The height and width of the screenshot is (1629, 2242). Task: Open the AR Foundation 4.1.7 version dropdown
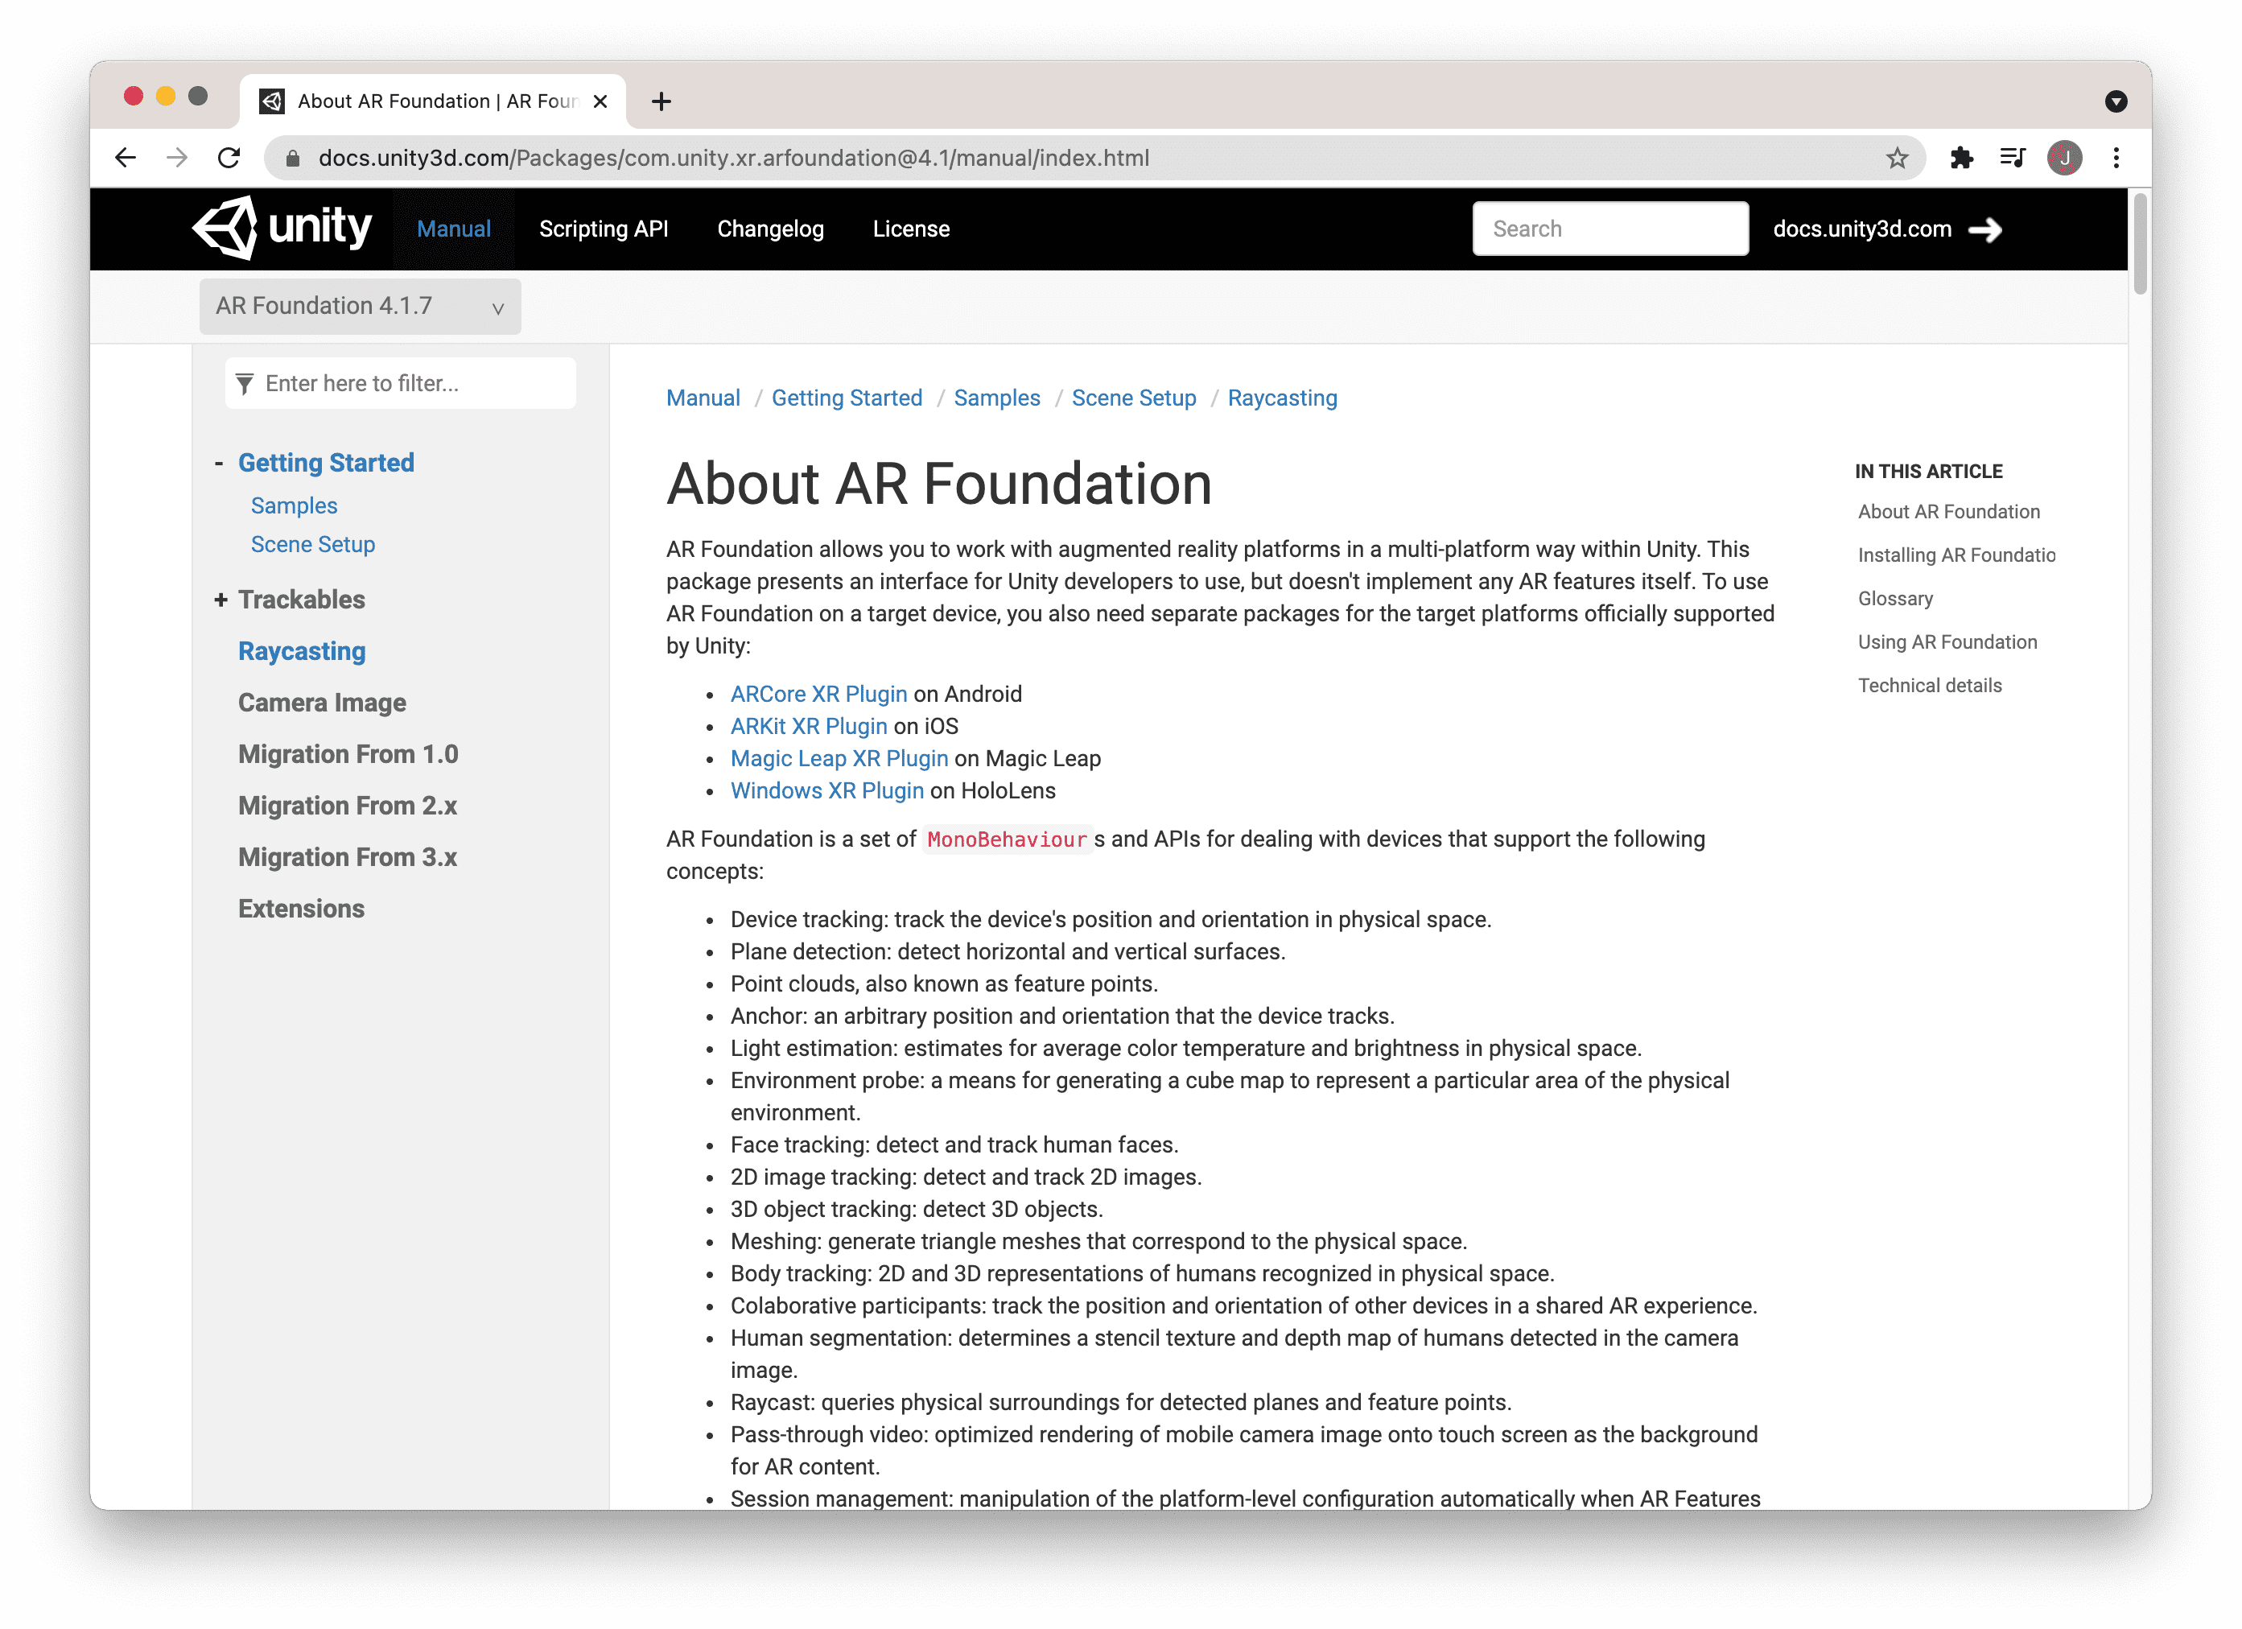pos(360,307)
